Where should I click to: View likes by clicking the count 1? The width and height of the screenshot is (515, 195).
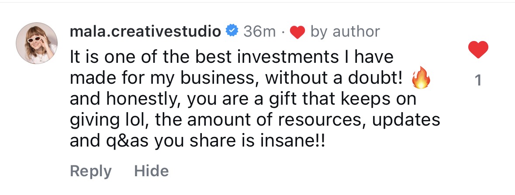pyautogui.click(x=478, y=80)
